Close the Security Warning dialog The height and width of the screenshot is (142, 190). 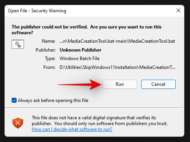(x=178, y=10)
